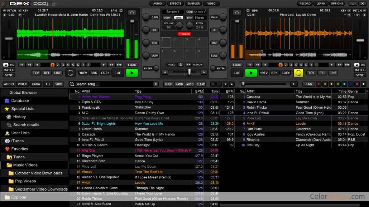Enable AUTO playlist mode

190,84
